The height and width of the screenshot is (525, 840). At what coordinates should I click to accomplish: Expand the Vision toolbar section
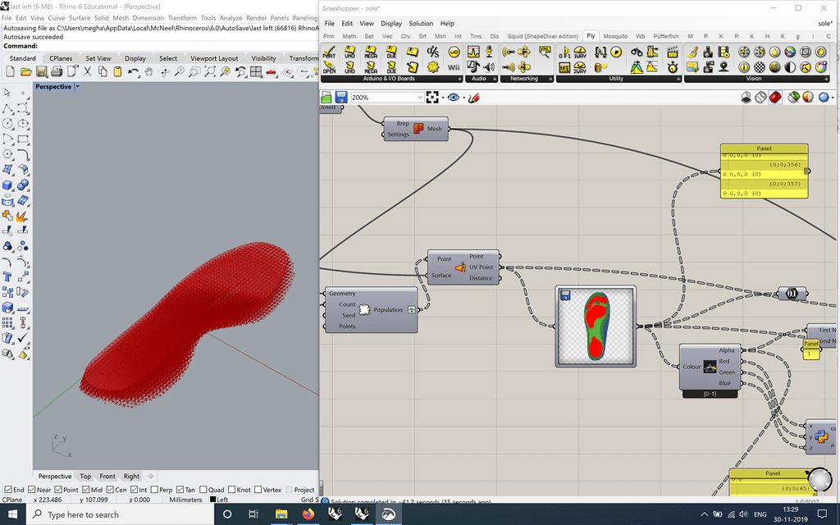[x=826, y=78]
